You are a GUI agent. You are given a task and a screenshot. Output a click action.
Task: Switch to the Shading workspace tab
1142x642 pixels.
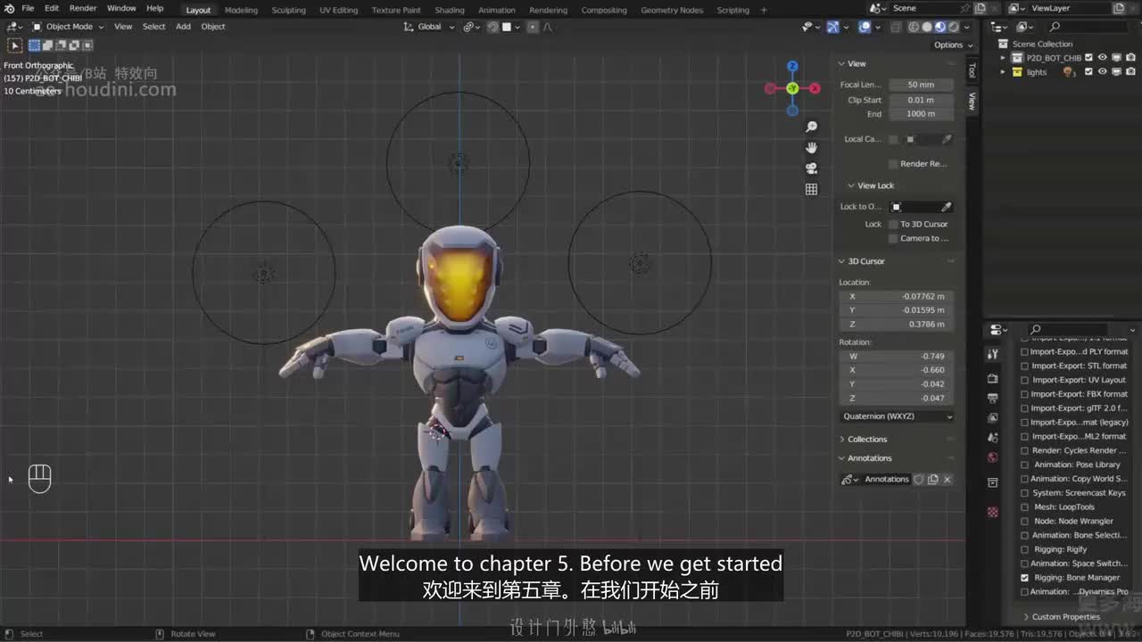450,10
